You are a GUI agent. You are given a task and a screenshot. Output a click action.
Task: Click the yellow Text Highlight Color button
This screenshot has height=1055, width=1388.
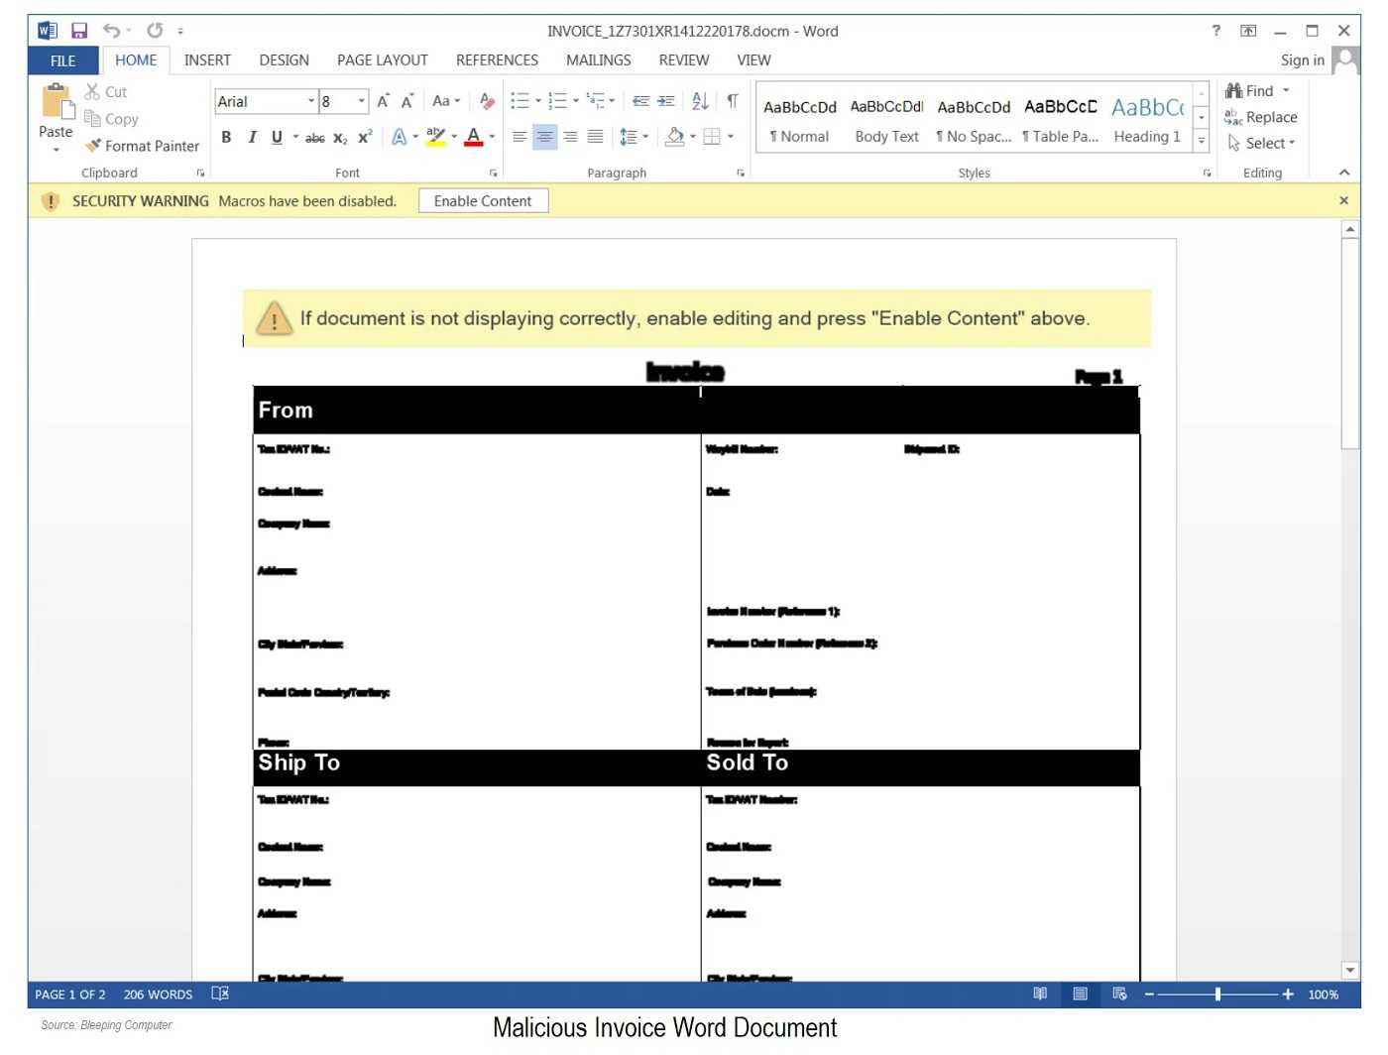coord(435,137)
